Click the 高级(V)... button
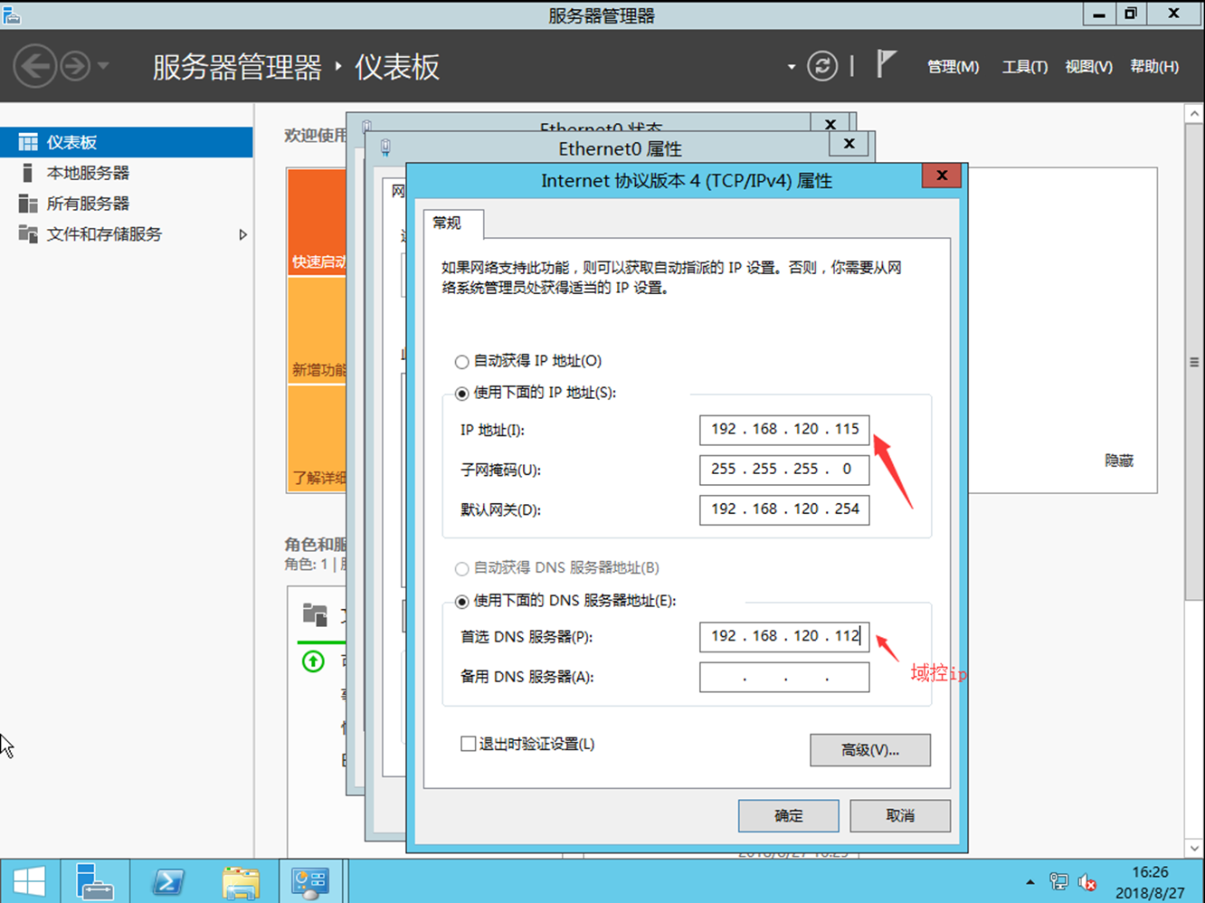Screen dimensions: 1205x903 (x=870, y=750)
